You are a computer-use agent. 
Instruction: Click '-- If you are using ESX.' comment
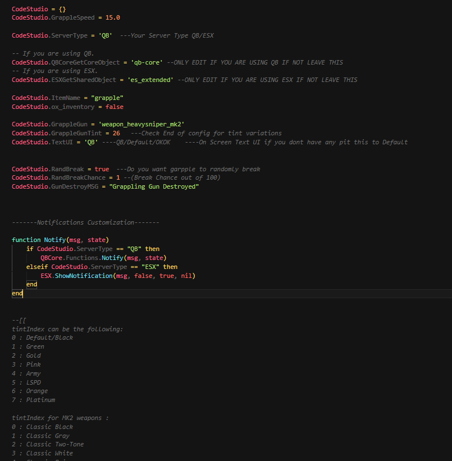pyautogui.click(x=54, y=71)
